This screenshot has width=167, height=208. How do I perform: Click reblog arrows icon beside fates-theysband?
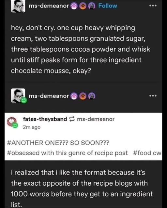pyautogui.click(x=72, y=119)
